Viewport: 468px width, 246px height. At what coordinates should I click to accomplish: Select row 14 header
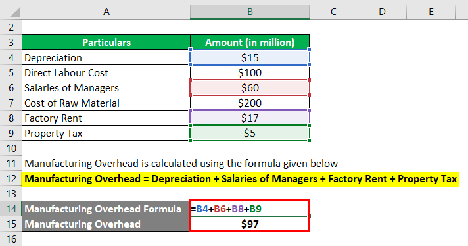click(x=11, y=209)
